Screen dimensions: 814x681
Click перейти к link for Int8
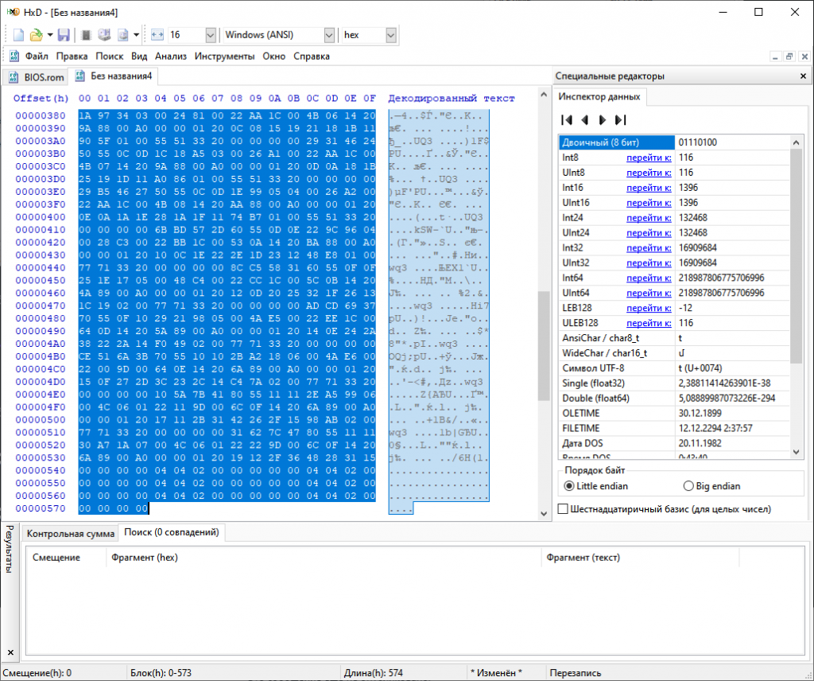(x=649, y=158)
